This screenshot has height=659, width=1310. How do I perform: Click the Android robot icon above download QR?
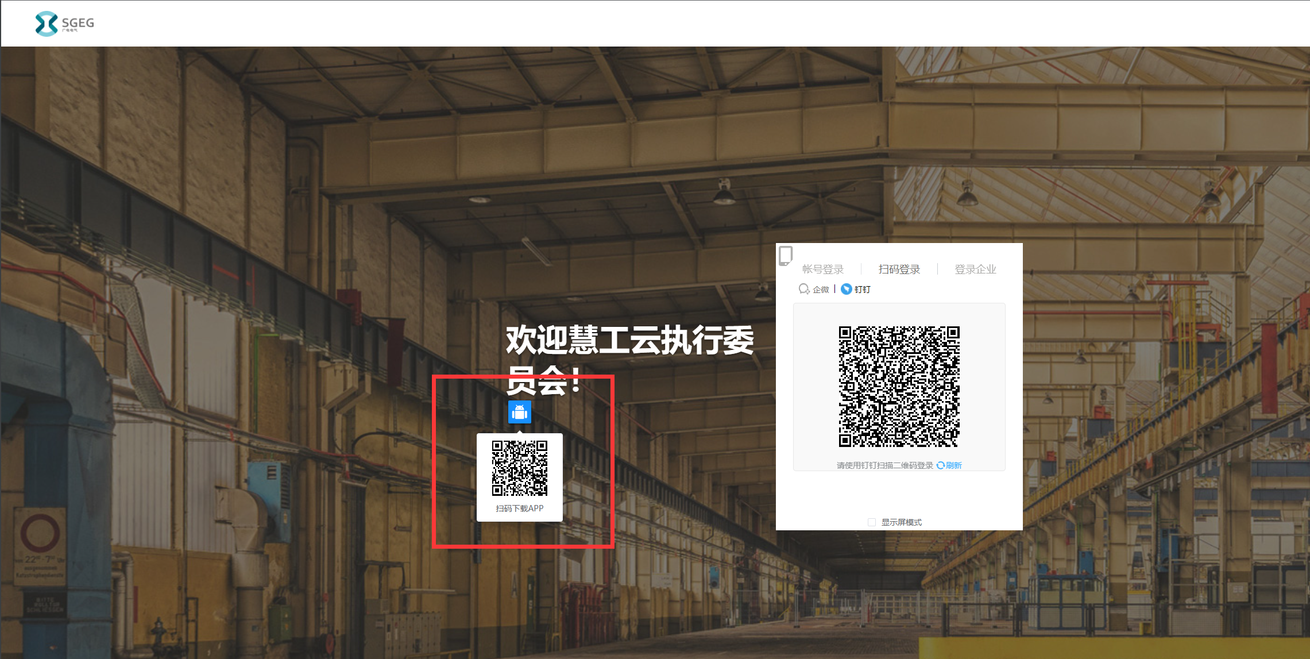[x=519, y=413]
